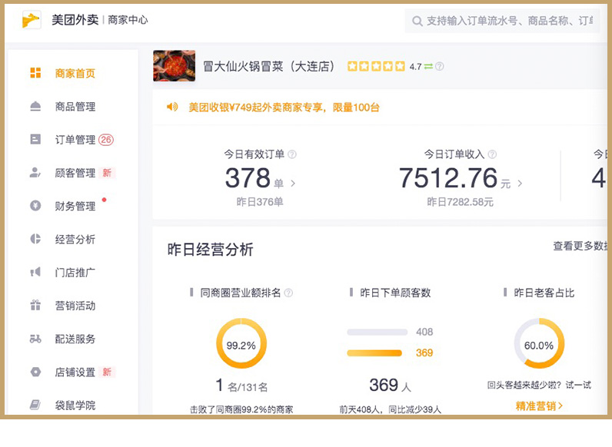This screenshot has width=612, height=447.
Task: Click help icon next to 同商圈营业额排名
Action: click(x=288, y=293)
